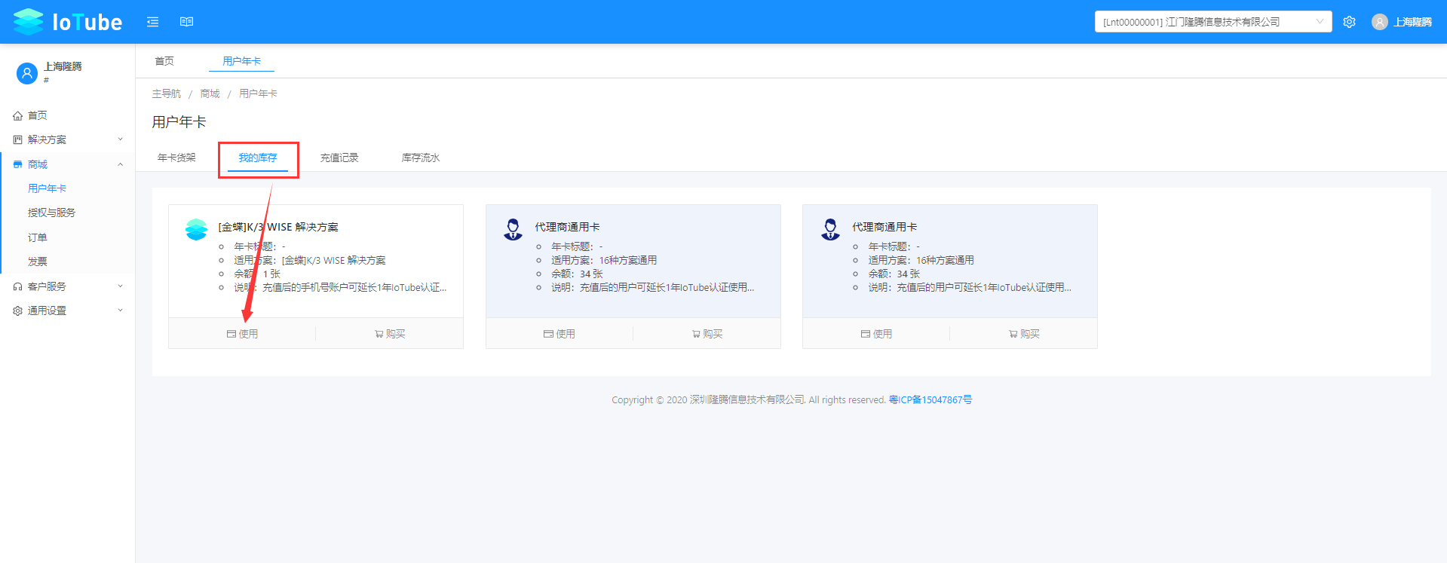Screen dimensions: 1447x563
Task: Click 购买 on the K/3 WISE card
Action: coord(390,334)
